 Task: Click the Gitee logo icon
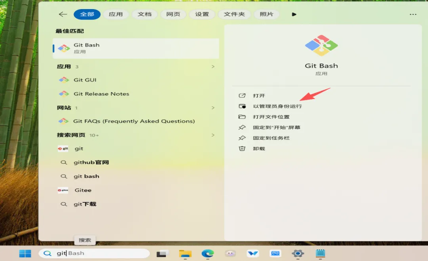click(x=63, y=191)
